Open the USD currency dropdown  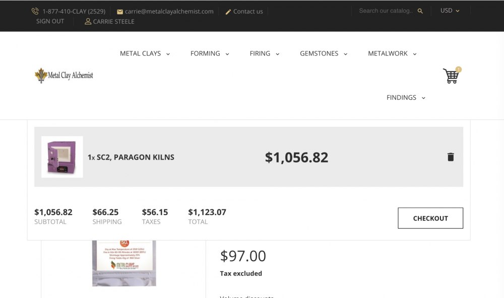450,11
